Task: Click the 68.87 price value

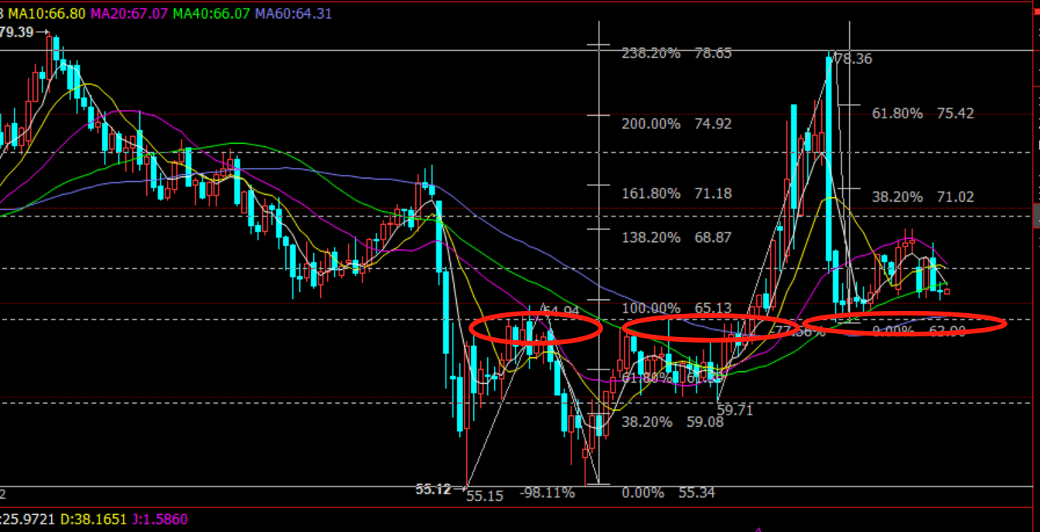Action: click(x=713, y=237)
